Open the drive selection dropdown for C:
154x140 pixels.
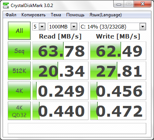(x=113, y=27)
